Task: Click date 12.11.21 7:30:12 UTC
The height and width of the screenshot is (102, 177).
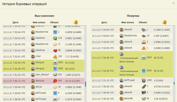Action: point(14,81)
